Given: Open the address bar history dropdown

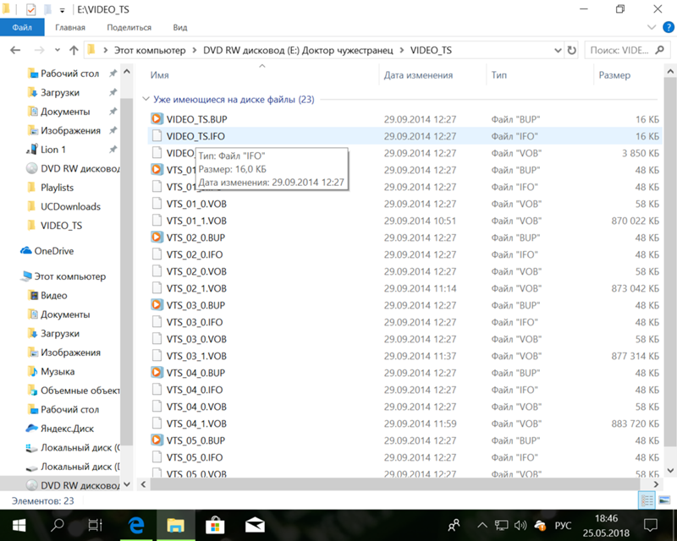Looking at the screenshot, I should [x=558, y=51].
